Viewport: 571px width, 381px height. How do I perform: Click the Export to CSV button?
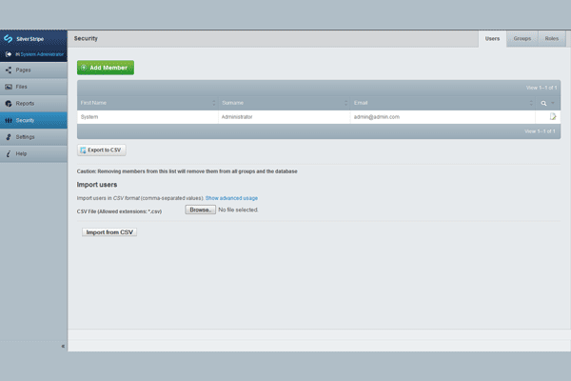pyautogui.click(x=102, y=150)
